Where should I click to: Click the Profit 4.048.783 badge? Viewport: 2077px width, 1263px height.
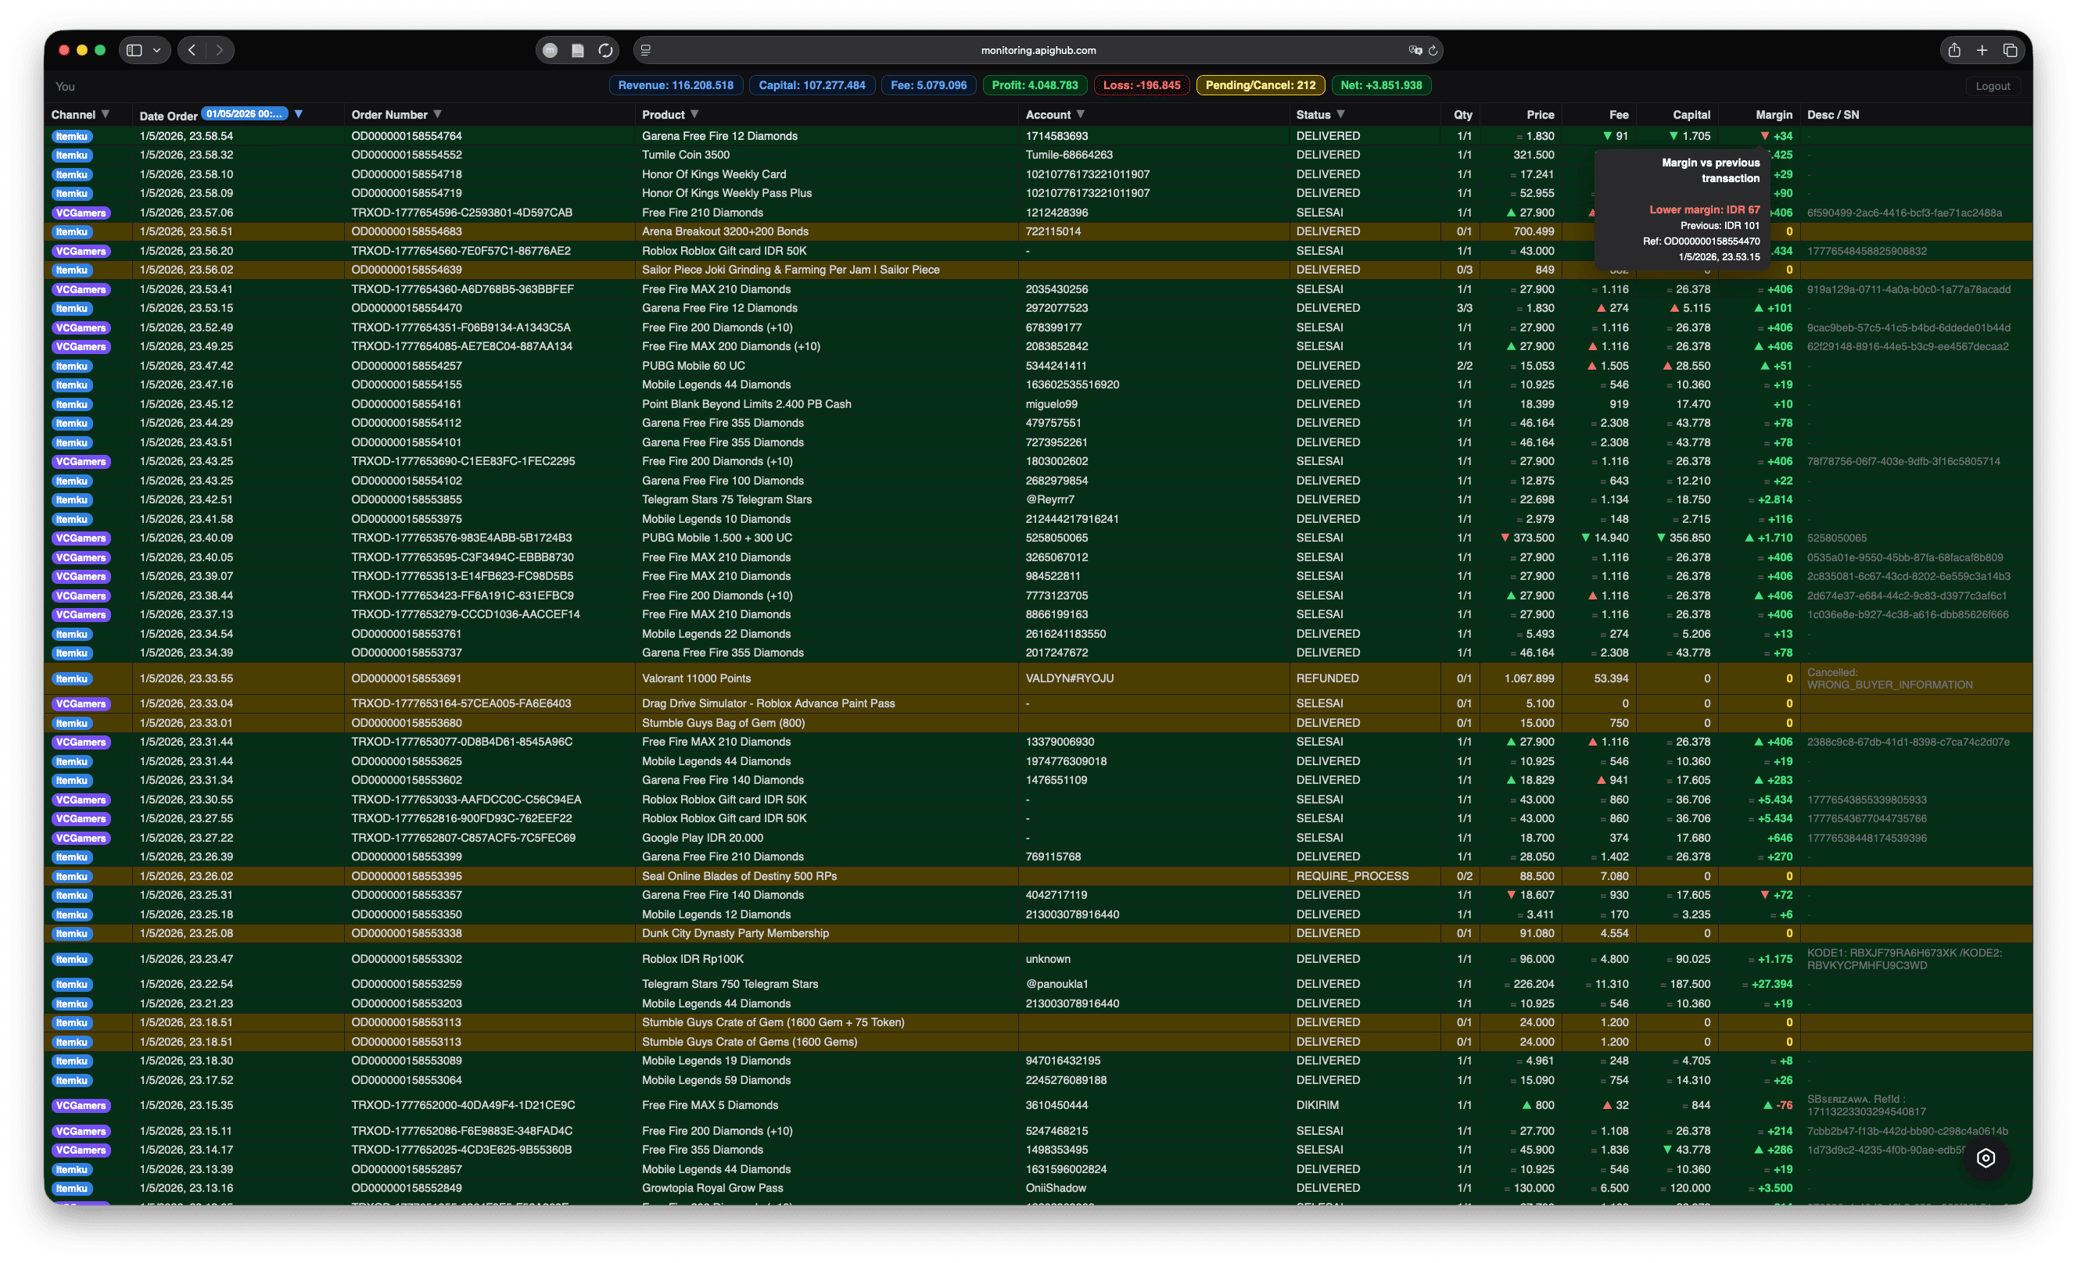click(x=1035, y=85)
